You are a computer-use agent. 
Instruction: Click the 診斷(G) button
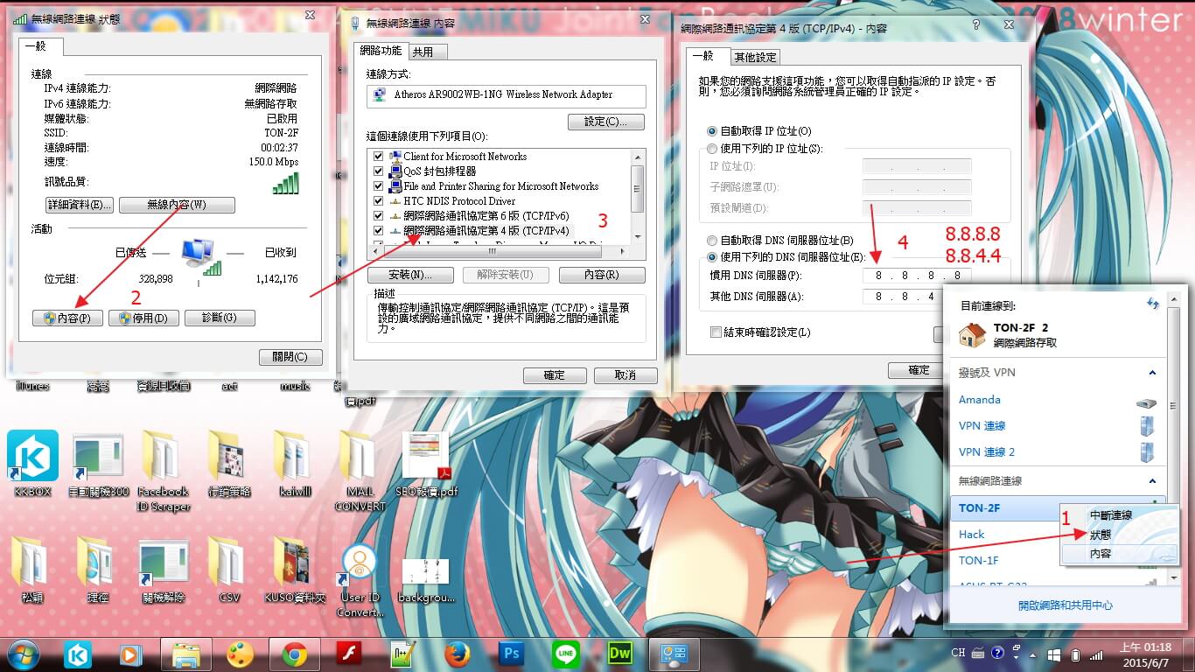coord(220,318)
